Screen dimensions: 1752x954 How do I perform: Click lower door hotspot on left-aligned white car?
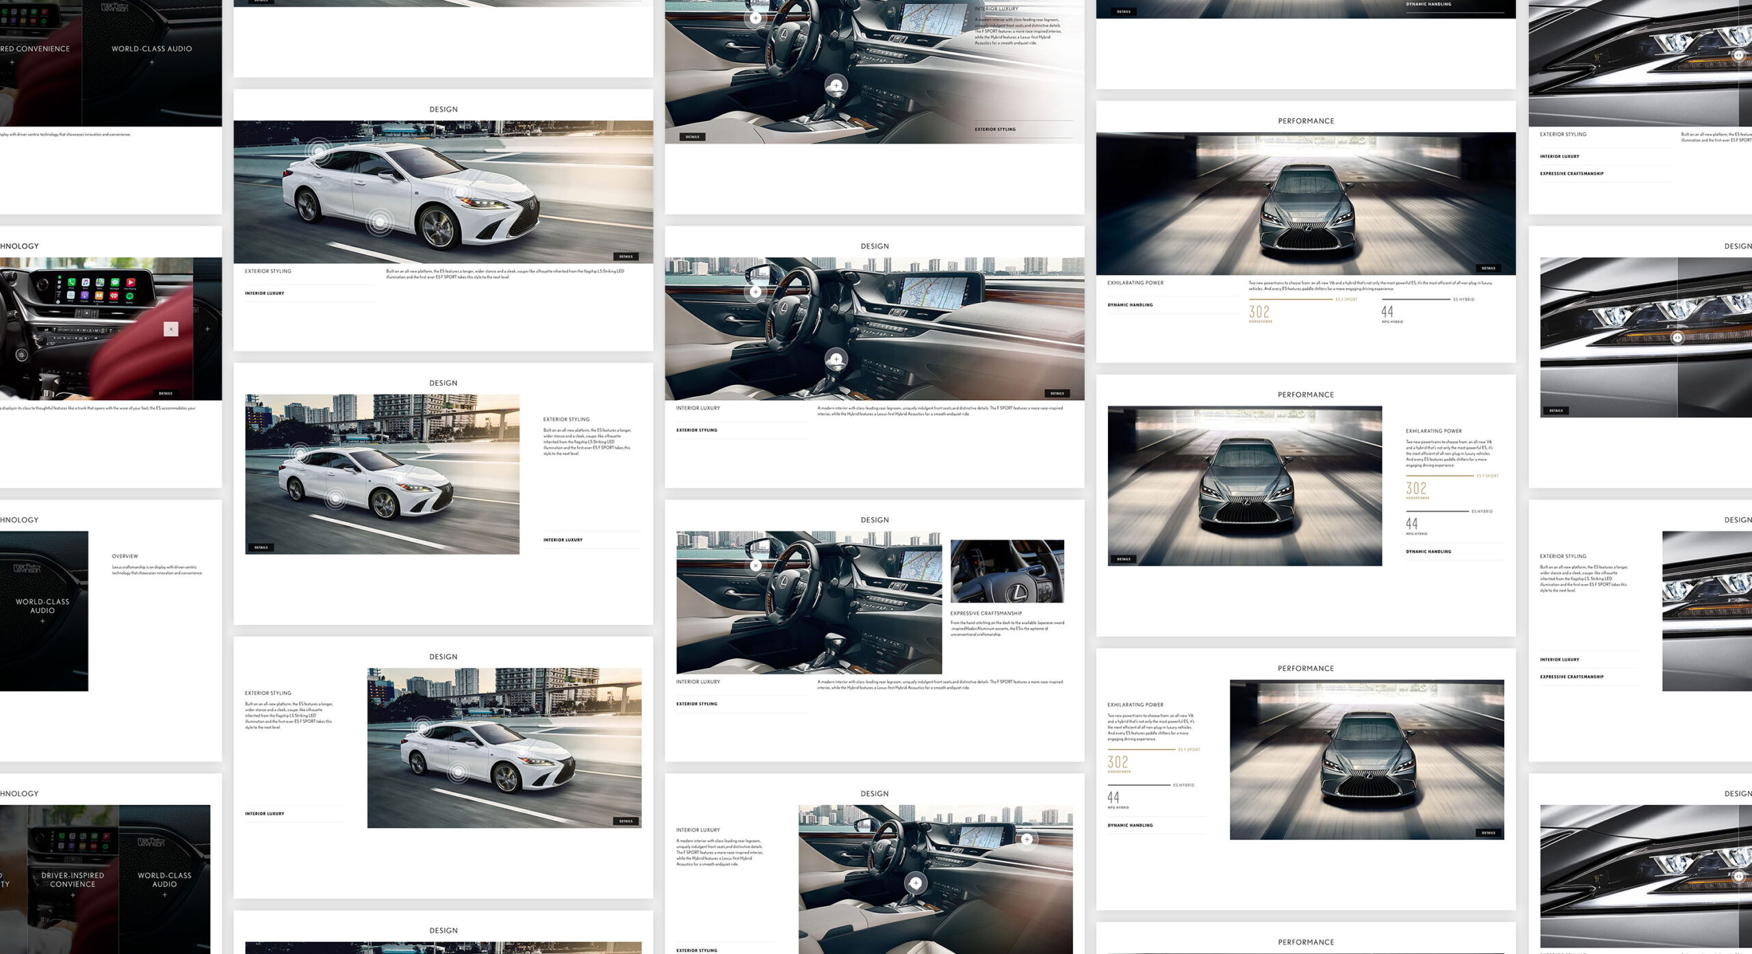click(x=335, y=499)
